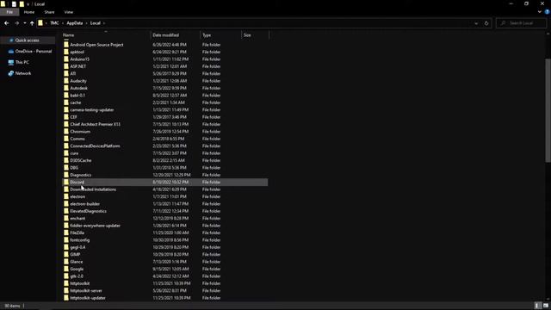Viewport: 551px width, 310px height.
Task: Navigate to TMC in the breadcrumb
Action: pyautogui.click(x=54, y=23)
